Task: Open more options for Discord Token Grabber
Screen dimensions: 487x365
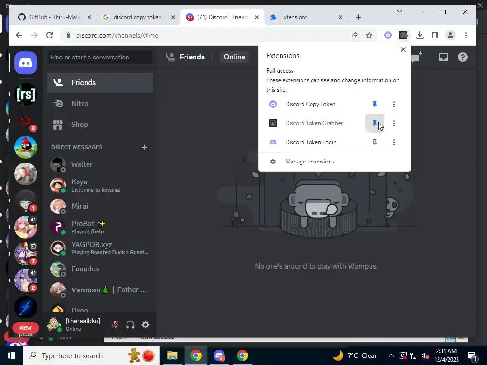Action: click(x=394, y=123)
